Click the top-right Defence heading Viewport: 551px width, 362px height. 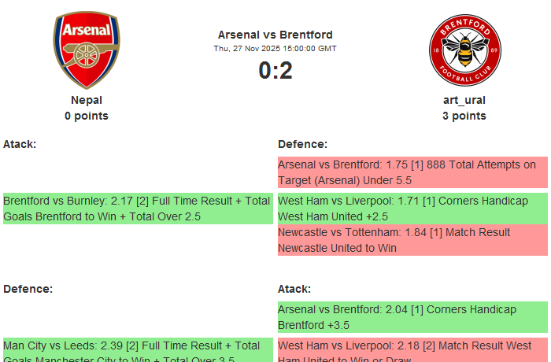(x=302, y=144)
